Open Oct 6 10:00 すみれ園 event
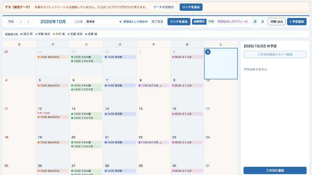312x175 pixels. [x=86, y=85]
